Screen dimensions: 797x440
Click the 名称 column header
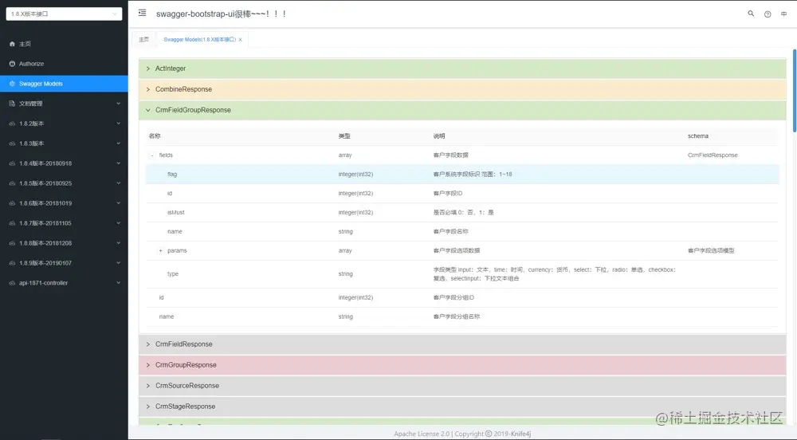pos(155,136)
